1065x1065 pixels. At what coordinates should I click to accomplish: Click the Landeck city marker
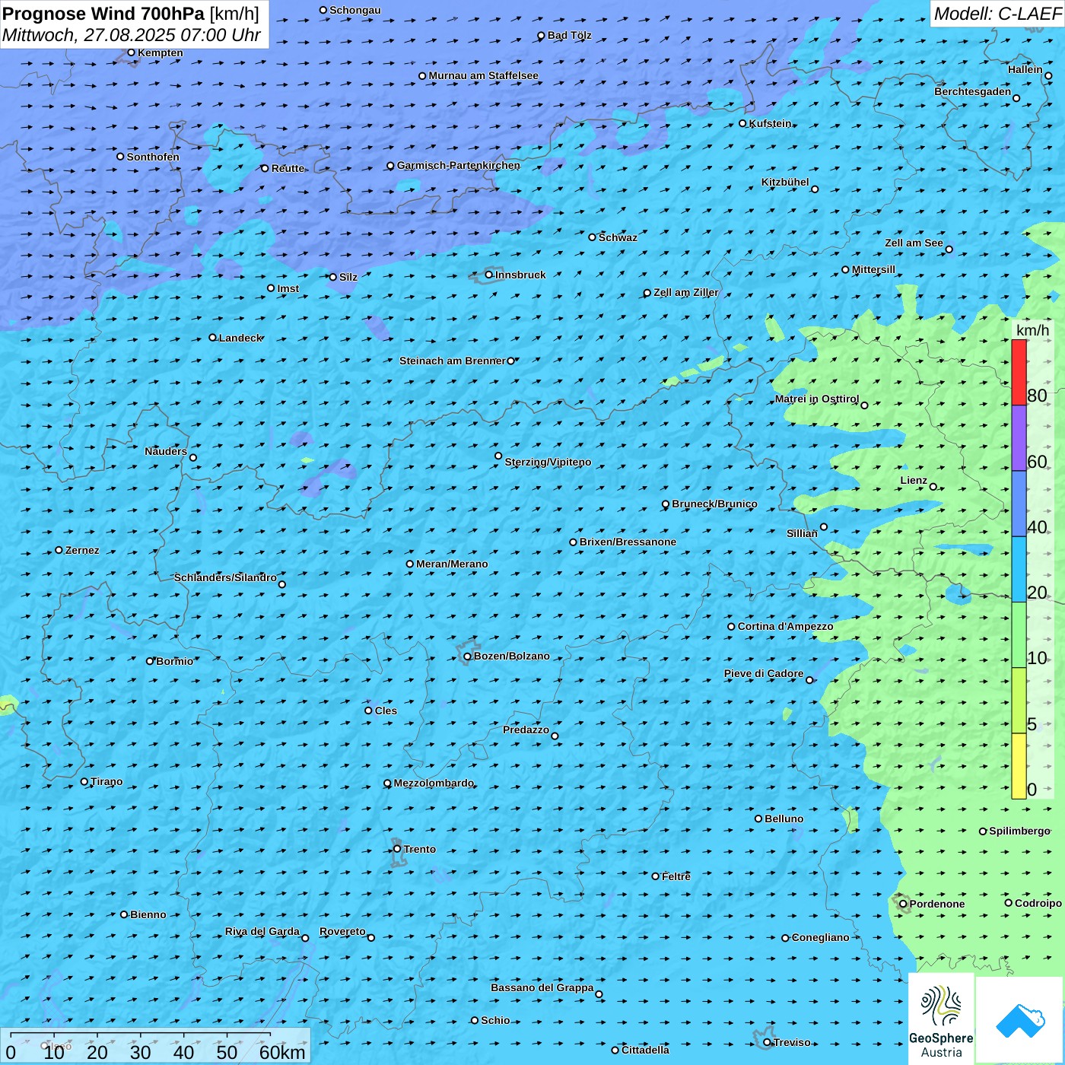pos(213,338)
